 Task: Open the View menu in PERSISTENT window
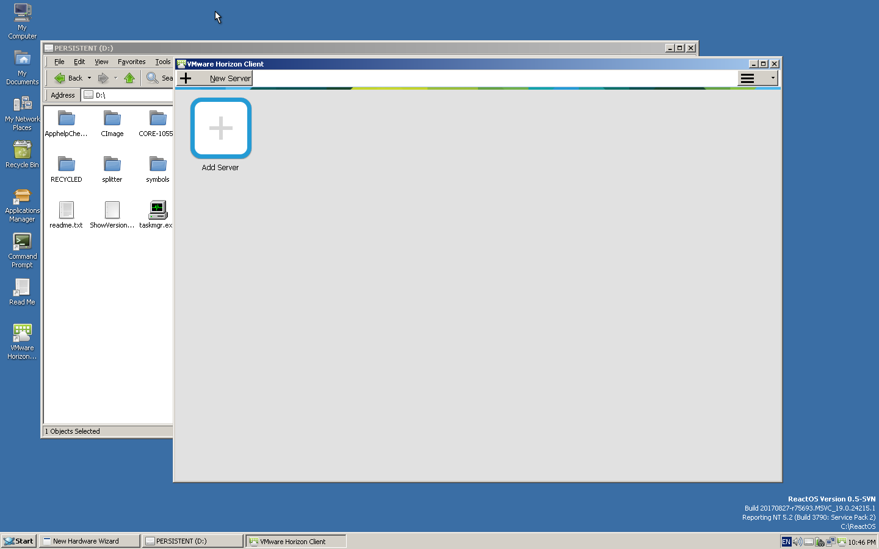pos(101,62)
